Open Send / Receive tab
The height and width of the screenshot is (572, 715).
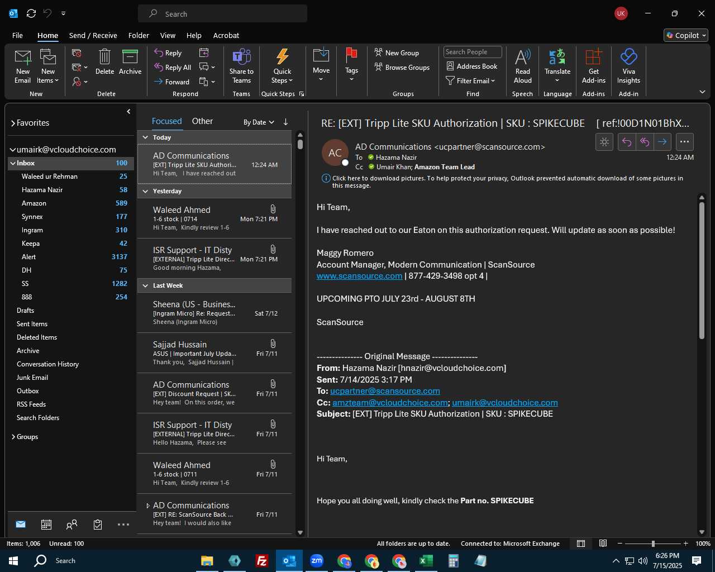93,35
